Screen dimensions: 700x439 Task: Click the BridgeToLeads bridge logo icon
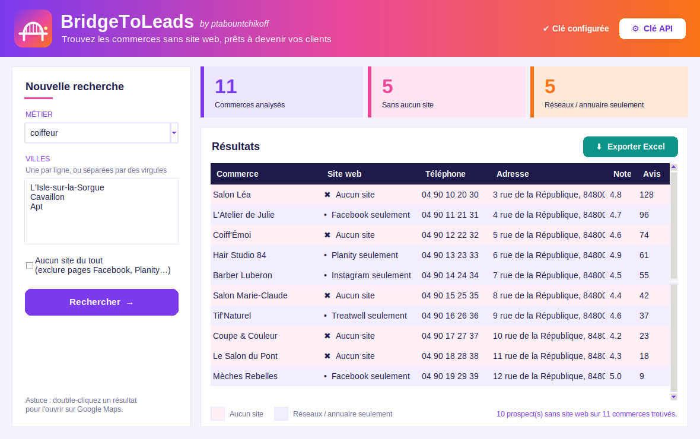click(x=33, y=28)
